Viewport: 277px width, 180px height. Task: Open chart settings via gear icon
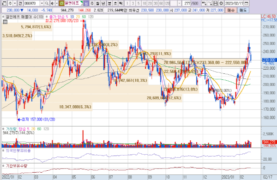click(221, 3)
